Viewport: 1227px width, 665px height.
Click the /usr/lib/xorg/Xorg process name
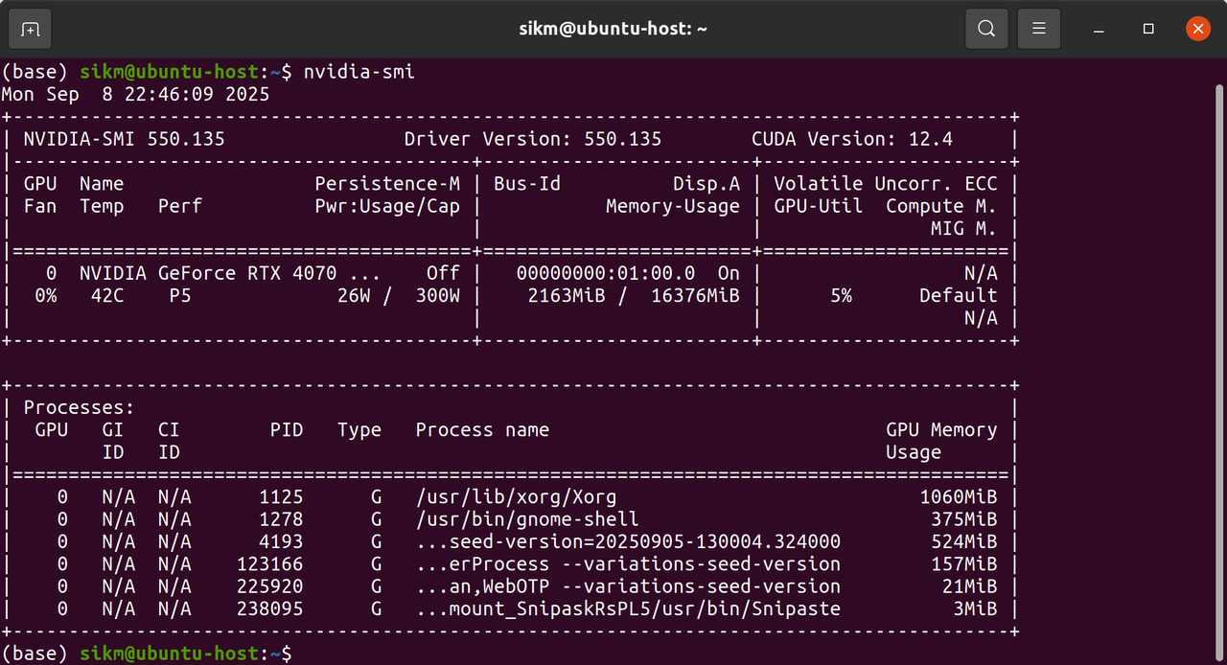516,497
